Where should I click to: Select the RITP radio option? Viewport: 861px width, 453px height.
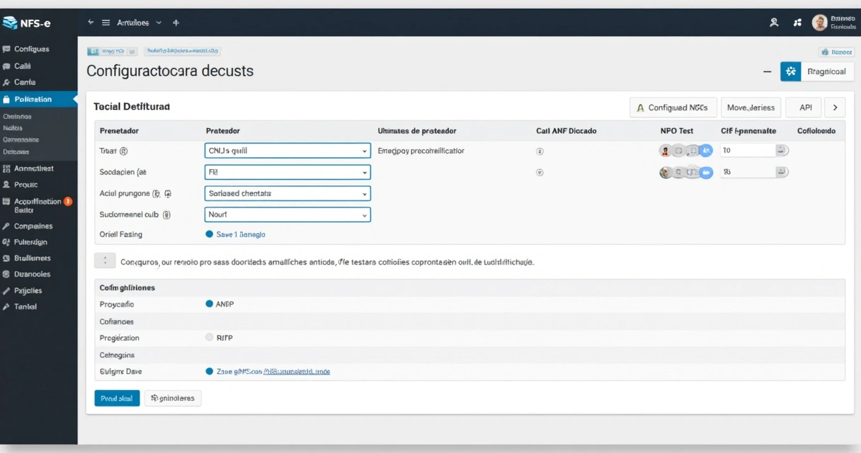tap(210, 338)
